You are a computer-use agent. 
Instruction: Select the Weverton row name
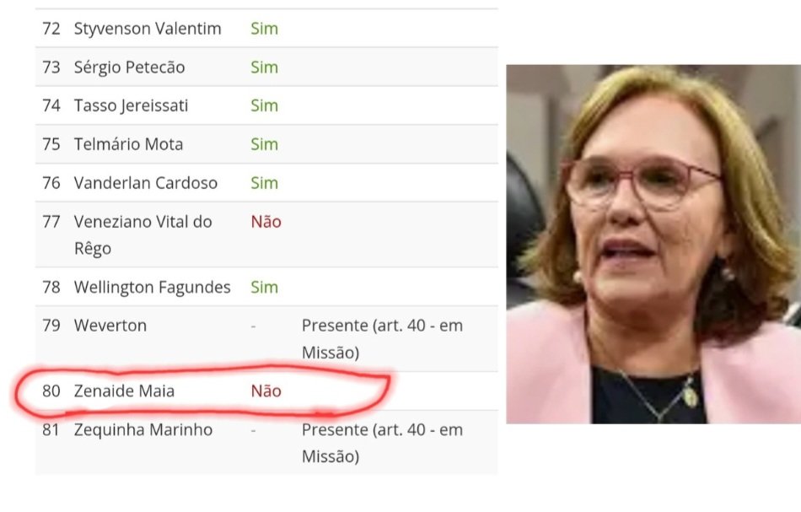(110, 326)
